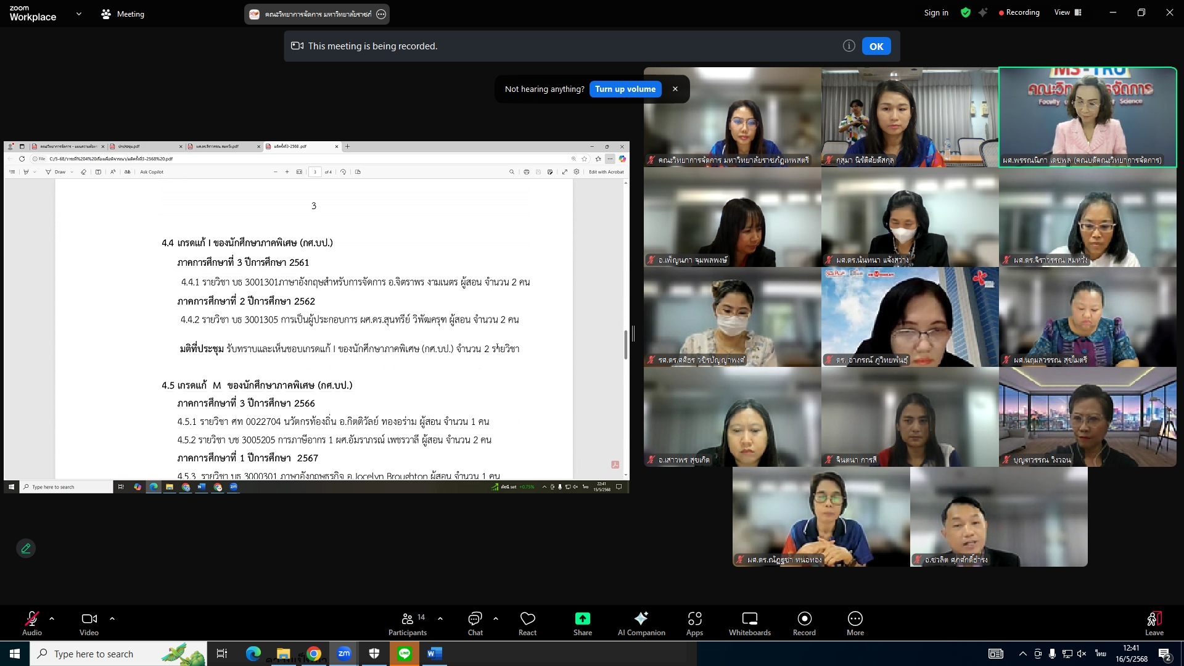Open Whiteboards
Screen dimensions: 1184x666
click(749, 623)
